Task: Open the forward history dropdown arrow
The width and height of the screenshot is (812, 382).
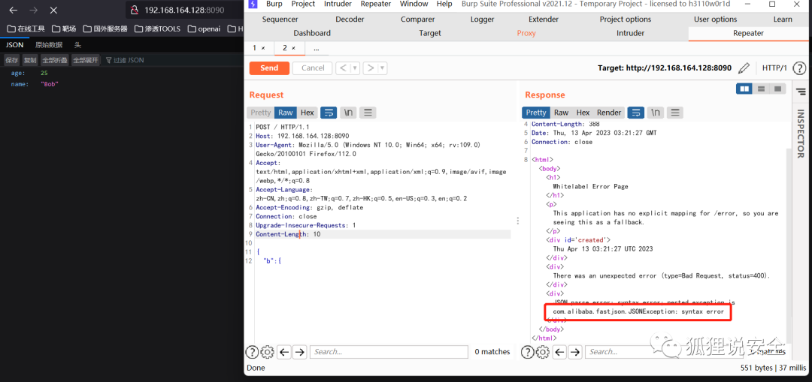Action: pos(382,68)
